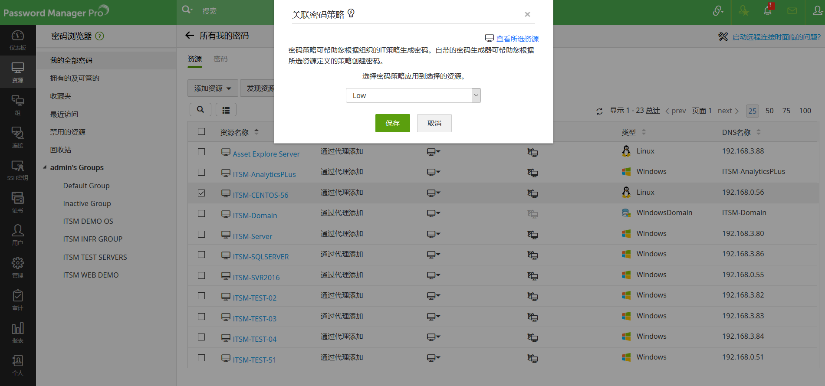This screenshot has height=386, width=825.
Task: Click the refresh icon beside 显示 1 - 23
Action: click(599, 111)
